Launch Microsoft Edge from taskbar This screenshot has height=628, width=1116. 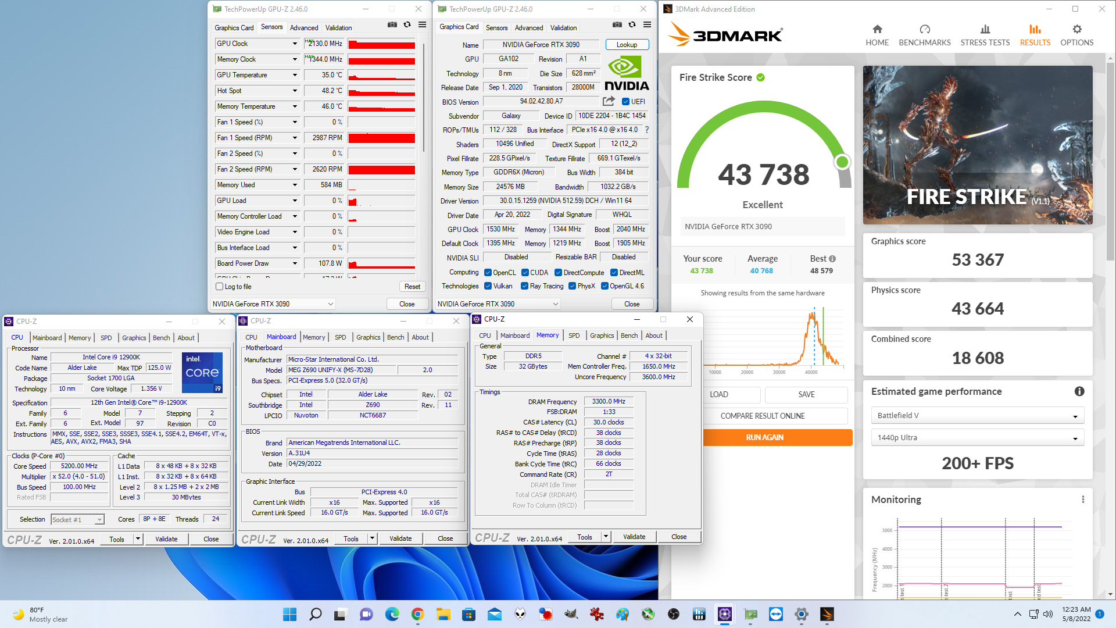pyautogui.click(x=392, y=614)
